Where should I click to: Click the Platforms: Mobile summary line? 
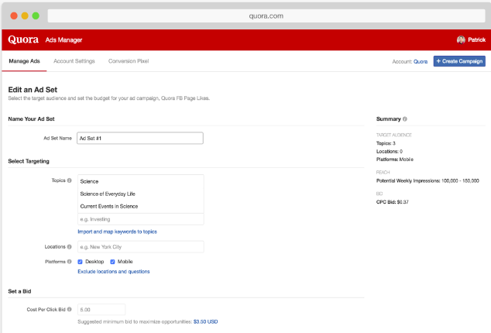coord(394,160)
